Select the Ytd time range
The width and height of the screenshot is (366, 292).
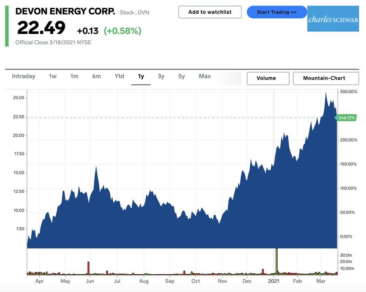click(x=119, y=76)
